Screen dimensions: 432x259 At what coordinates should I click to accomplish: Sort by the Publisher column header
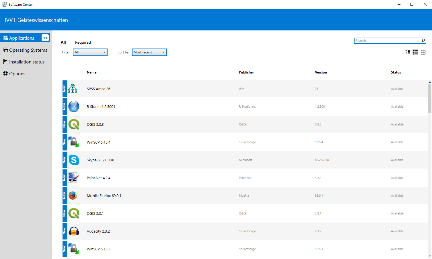tap(246, 72)
